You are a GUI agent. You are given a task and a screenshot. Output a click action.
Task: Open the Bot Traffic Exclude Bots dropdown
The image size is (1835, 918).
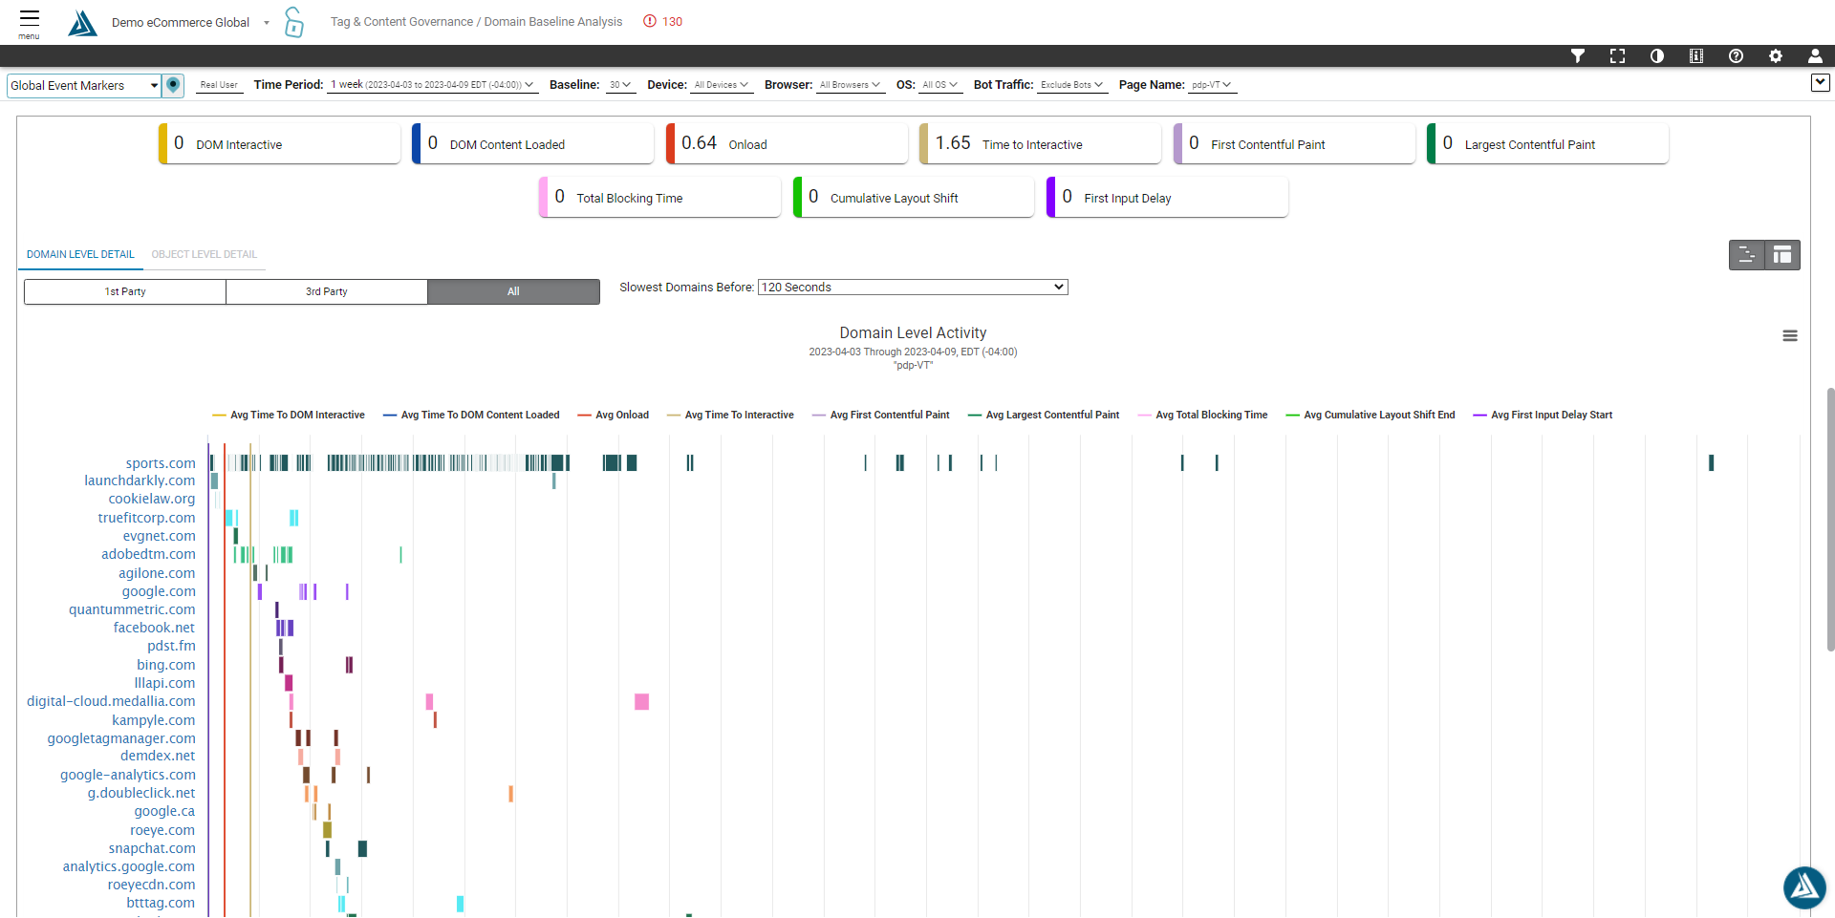[1071, 85]
